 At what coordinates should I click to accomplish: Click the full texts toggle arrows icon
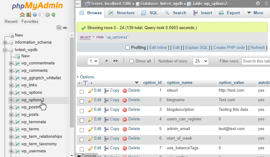[85, 83]
